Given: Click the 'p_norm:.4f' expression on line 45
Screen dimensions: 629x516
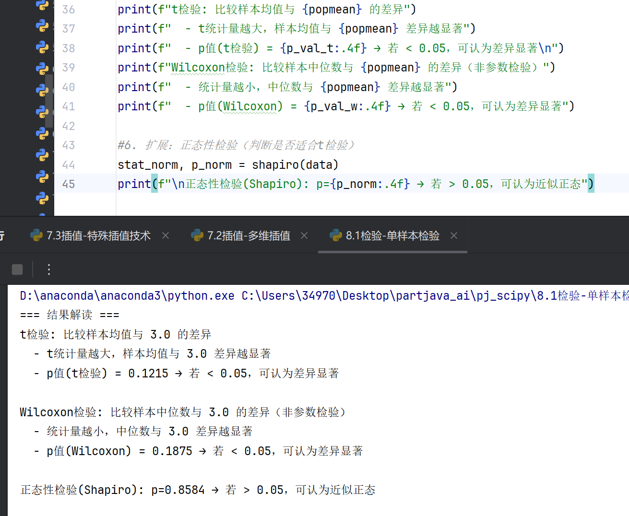Looking at the screenshot, I should point(370,184).
